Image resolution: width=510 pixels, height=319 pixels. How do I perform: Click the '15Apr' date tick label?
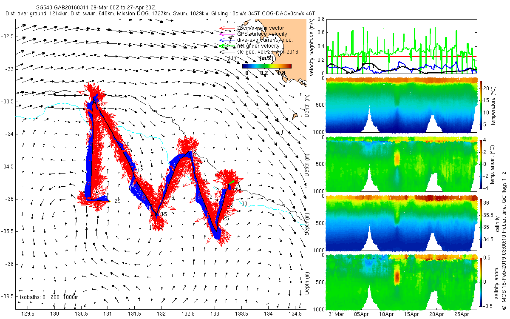pyautogui.click(x=411, y=314)
